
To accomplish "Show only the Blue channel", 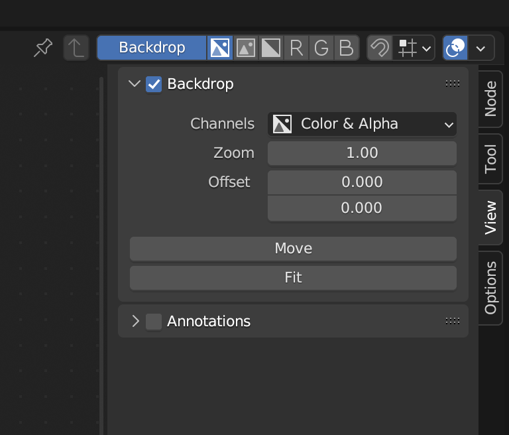I will [347, 48].
